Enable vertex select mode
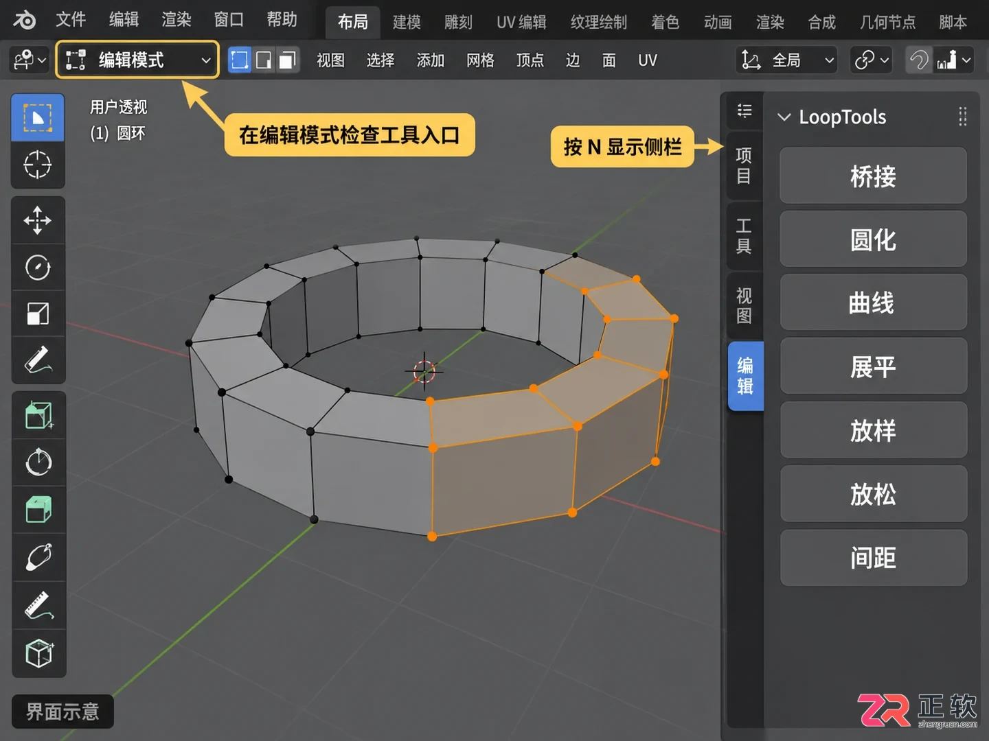Viewport: 989px width, 741px height. tap(239, 60)
